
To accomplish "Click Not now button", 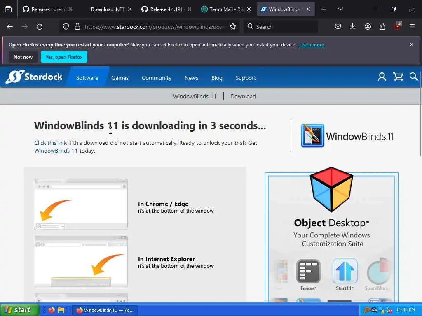I will pyautogui.click(x=23, y=57).
